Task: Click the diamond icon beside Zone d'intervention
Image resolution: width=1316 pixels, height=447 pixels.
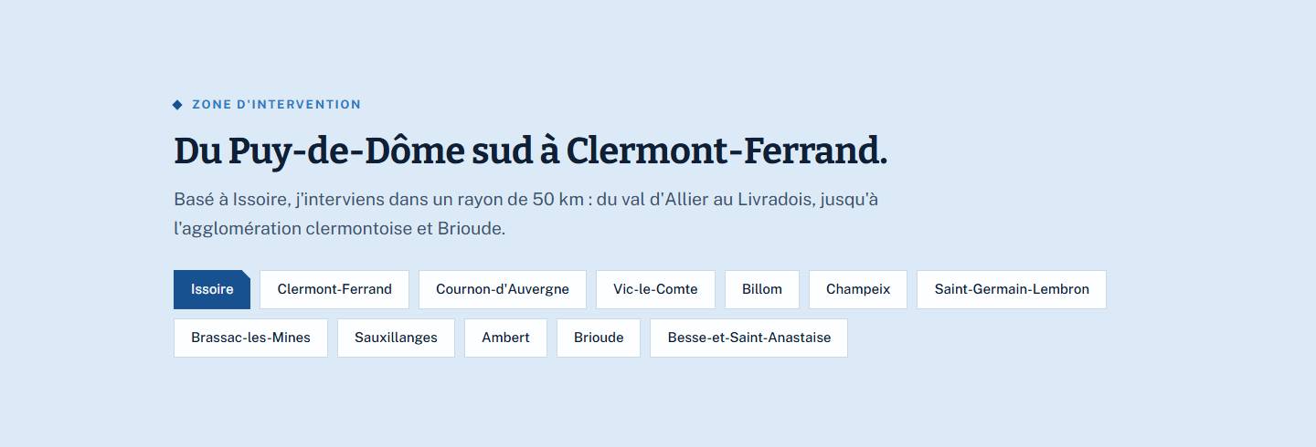Action: (x=178, y=105)
